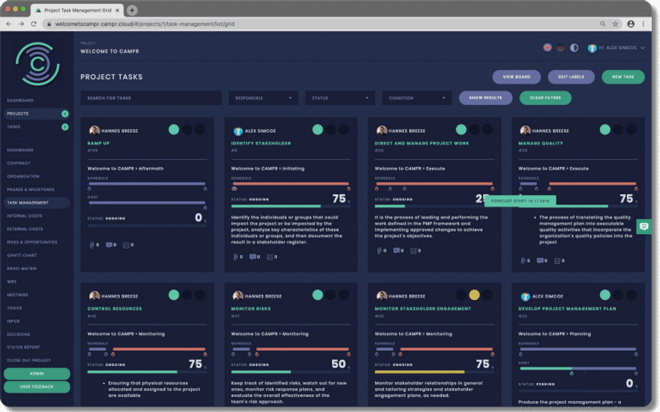Click the checklist icon on Identify Stakeholder card
The image size is (660, 412).
click(269, 256)
